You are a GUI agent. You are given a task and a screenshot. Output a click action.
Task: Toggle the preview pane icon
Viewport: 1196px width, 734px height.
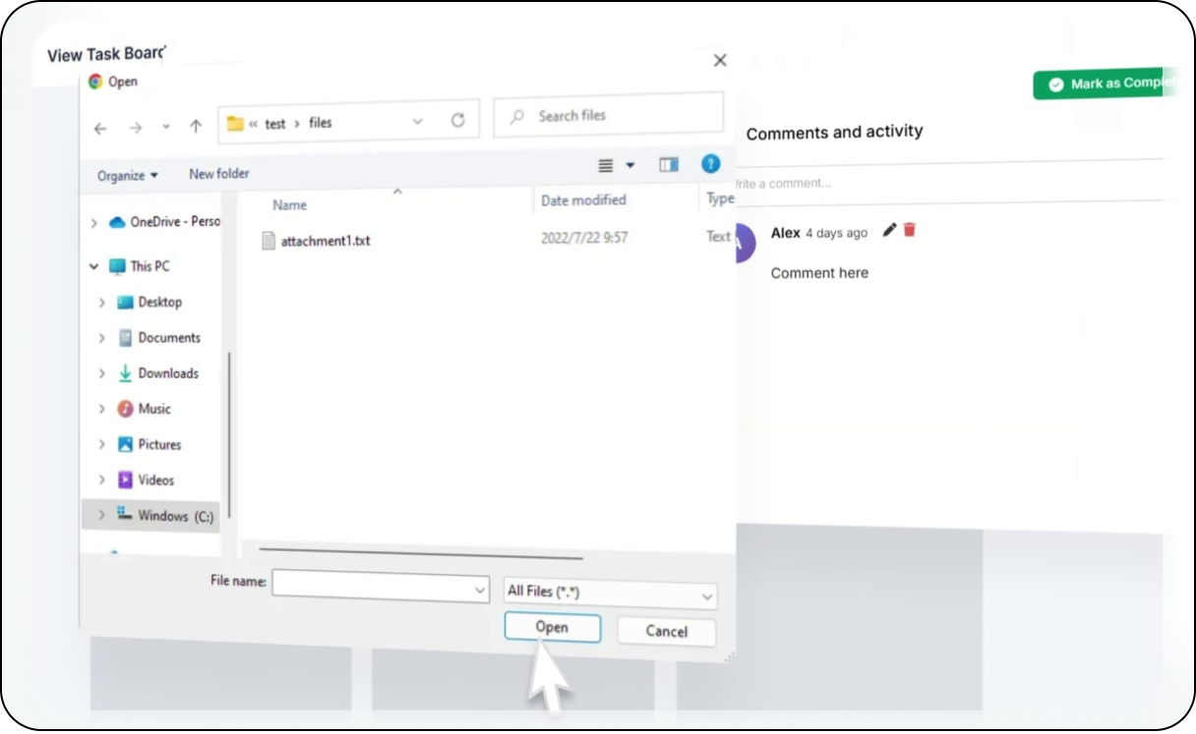click(x=669, y=165)
